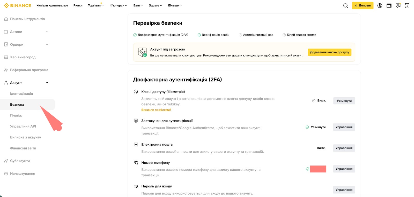
Task: Click the Електронна пошта envelope icon
Action: coord(136,144)
